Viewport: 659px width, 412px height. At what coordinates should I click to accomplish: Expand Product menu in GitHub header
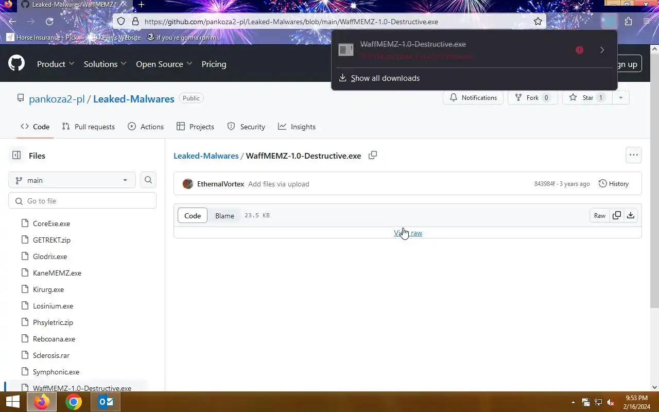tap(56, 64)
